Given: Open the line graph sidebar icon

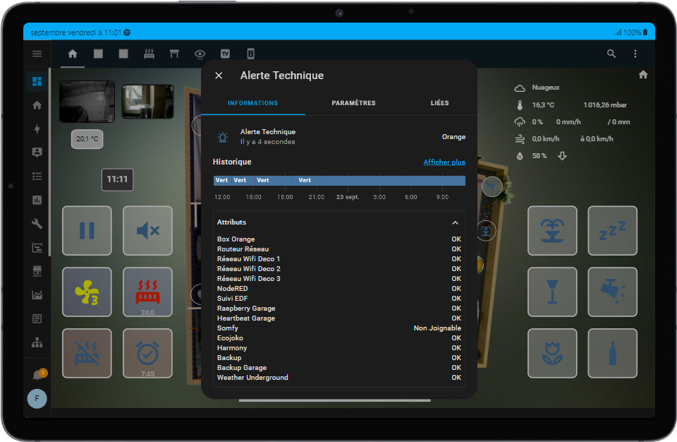Looking at the screenshot, I should click(37, 295).
